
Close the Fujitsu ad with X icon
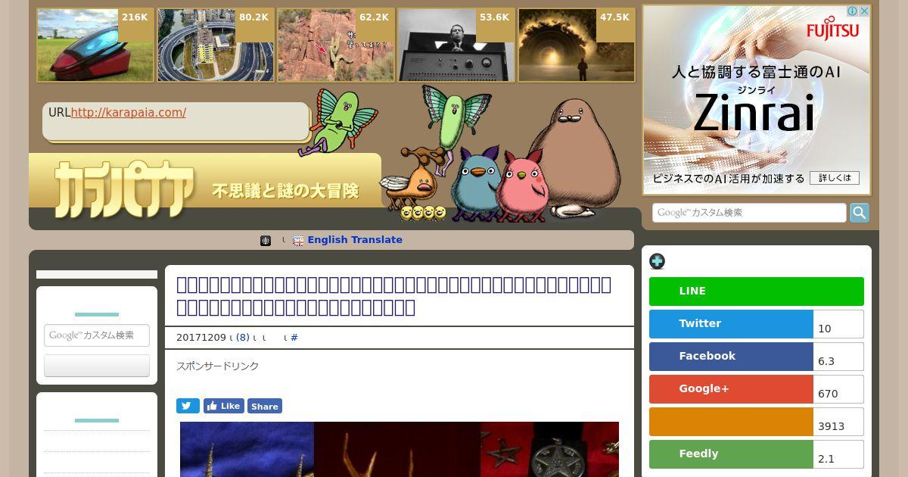click(x=864, y=11)
